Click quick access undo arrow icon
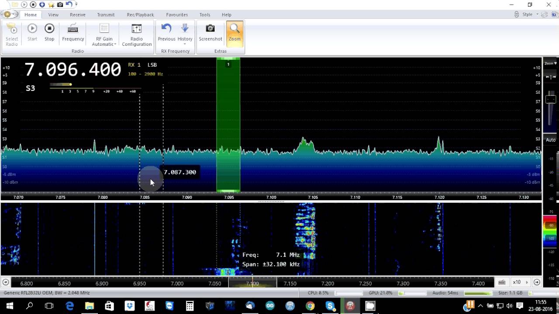Image resolution: width=559 pixels, height=314 pixels. click(69, 4)
